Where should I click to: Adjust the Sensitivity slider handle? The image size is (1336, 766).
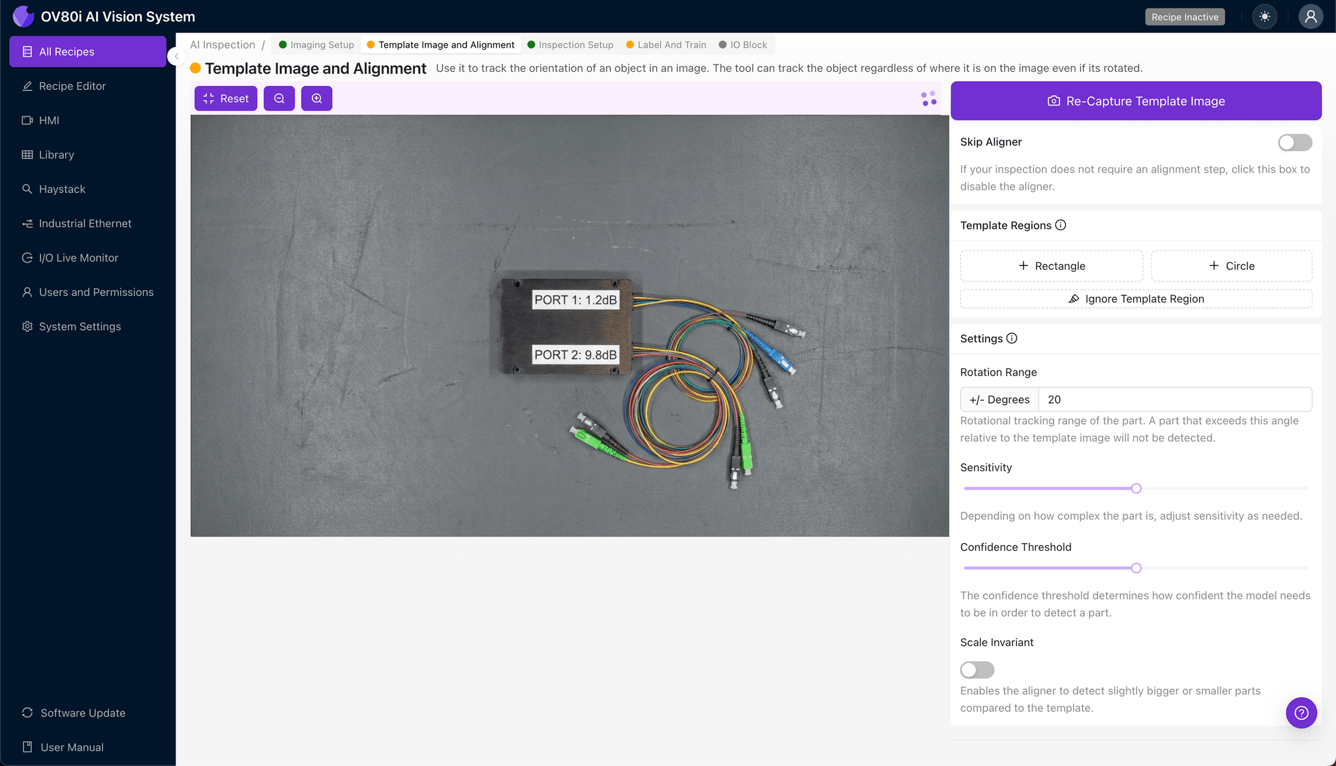(1136, 488)
